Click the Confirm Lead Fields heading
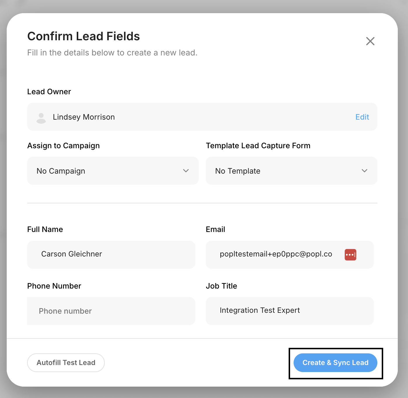The image size is (408, 398). [x=83, y=36]
